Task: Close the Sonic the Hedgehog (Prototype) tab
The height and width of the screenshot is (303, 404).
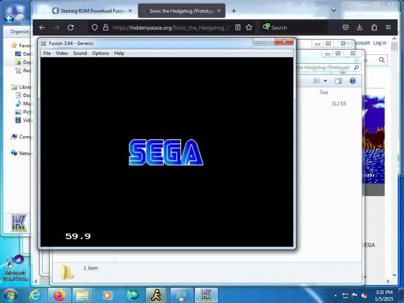Action: coord(219,11)
